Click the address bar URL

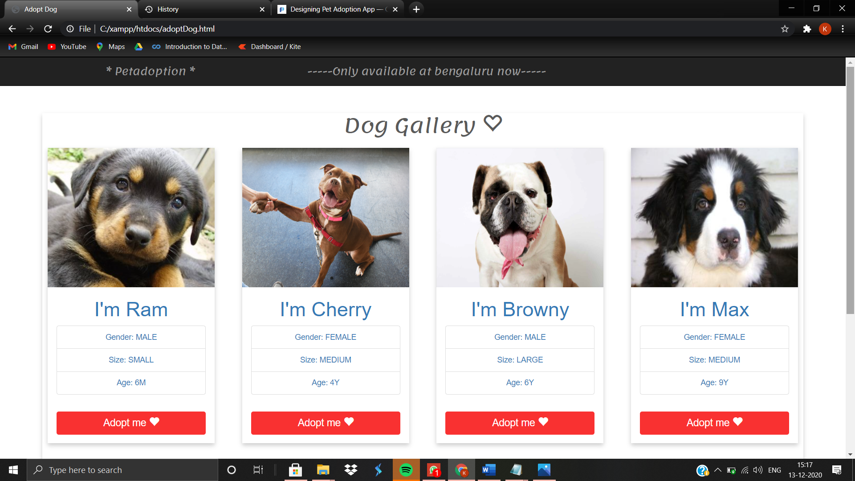tap(157, 29)
